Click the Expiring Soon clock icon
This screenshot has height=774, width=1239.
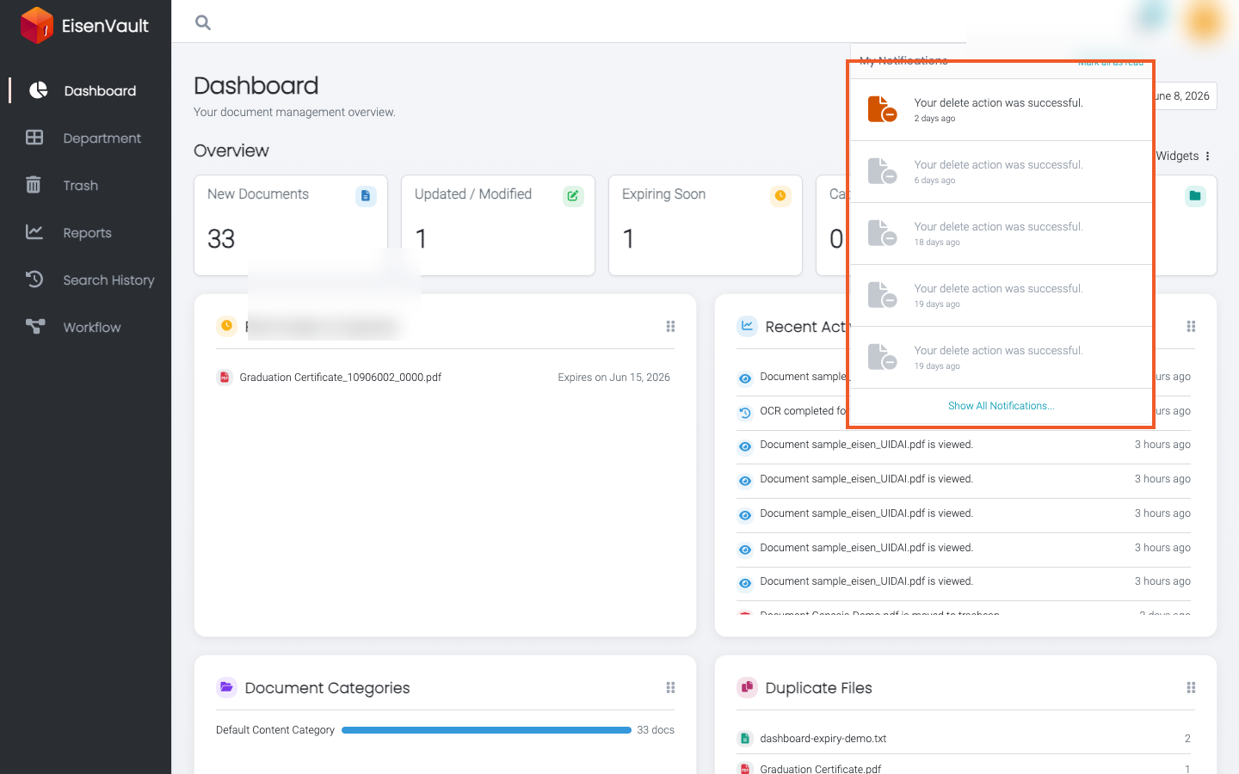pos(780,196)
